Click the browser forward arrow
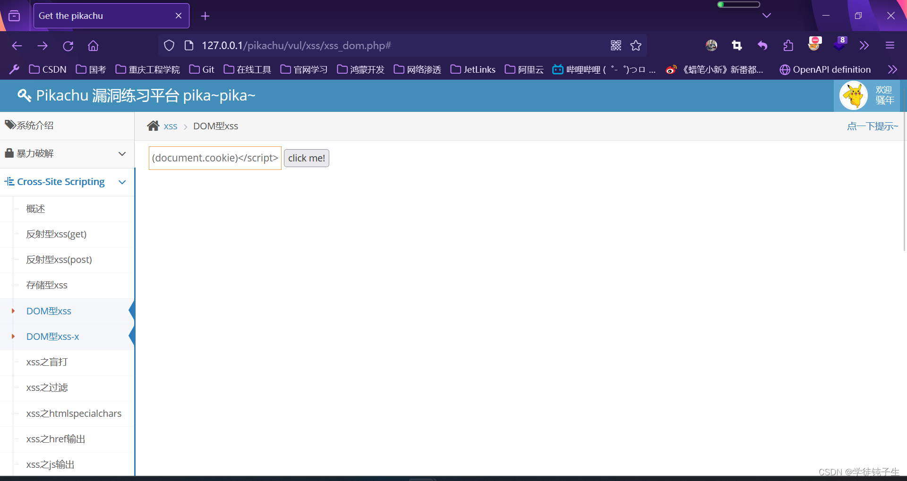 coord(43,46)
